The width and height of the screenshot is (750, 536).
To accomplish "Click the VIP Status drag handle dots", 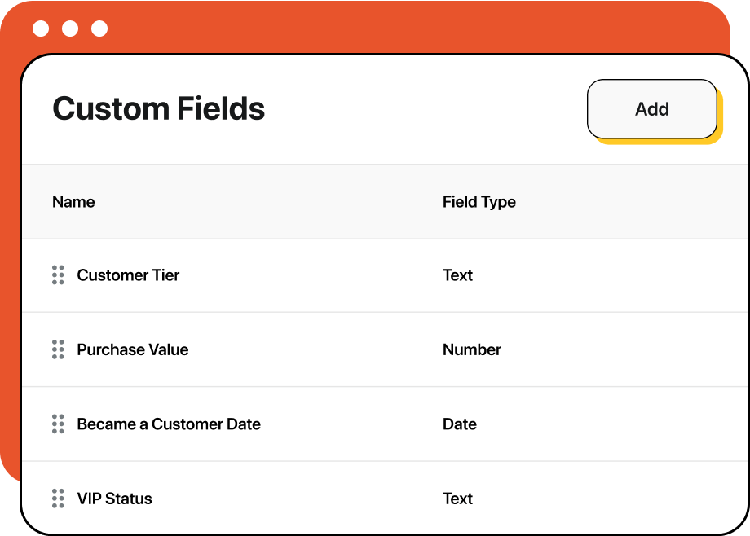I will click(x=58, y=499).
